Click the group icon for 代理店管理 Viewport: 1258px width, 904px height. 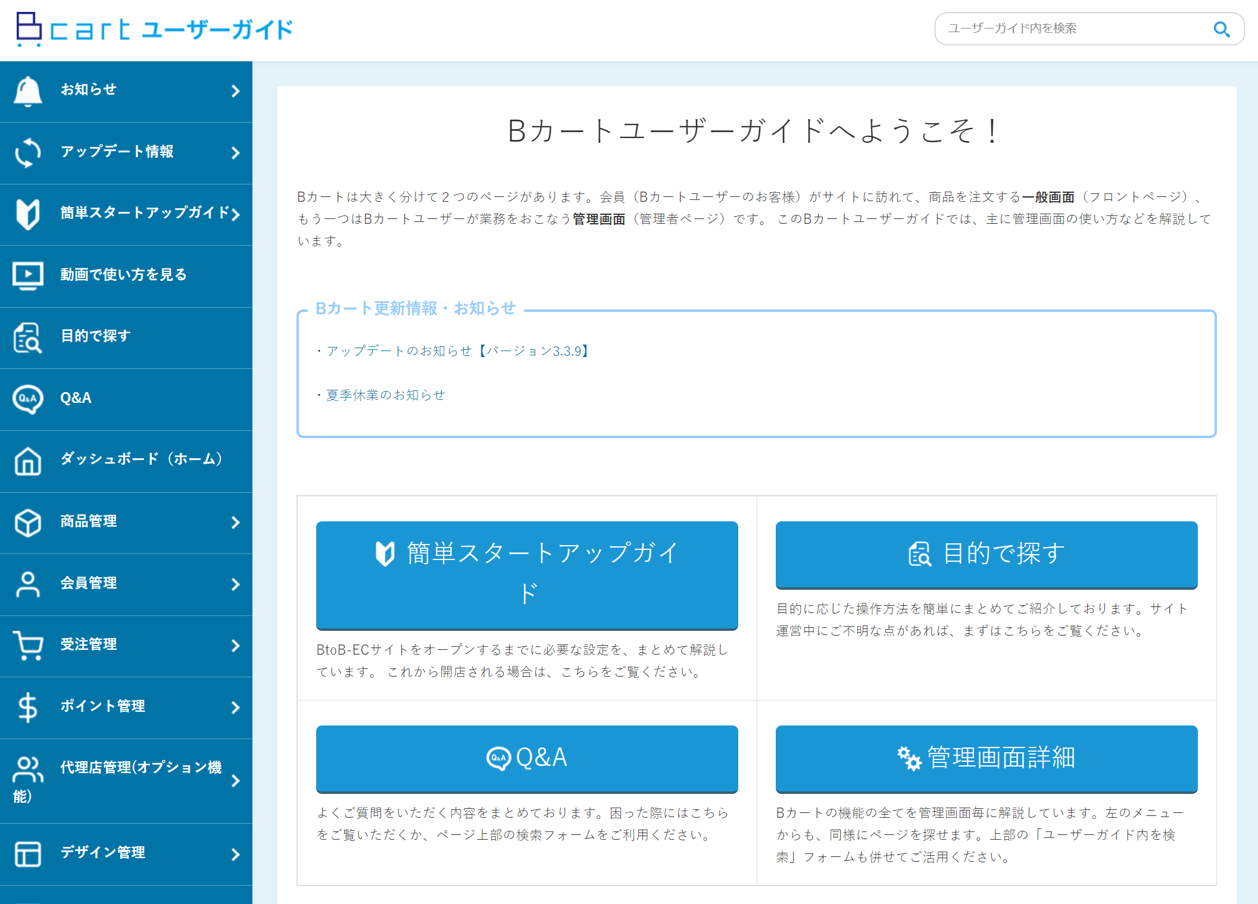point(28,770)
